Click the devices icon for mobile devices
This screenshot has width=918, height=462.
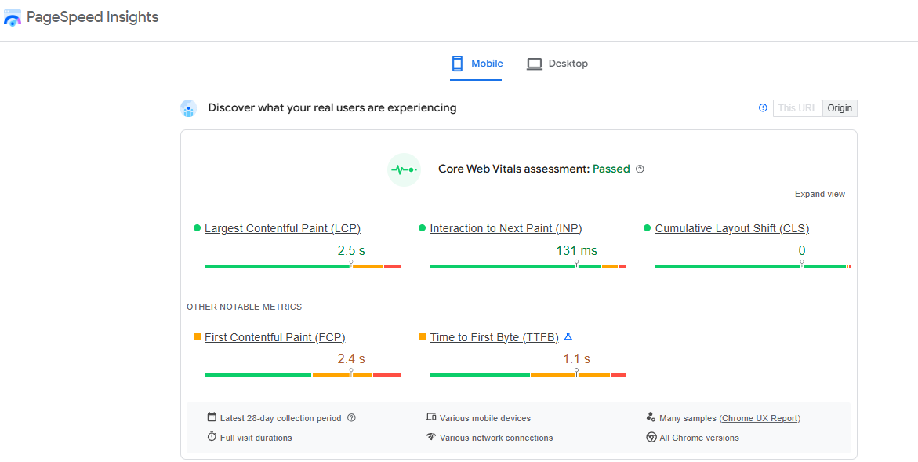click(x=431, y=417)
